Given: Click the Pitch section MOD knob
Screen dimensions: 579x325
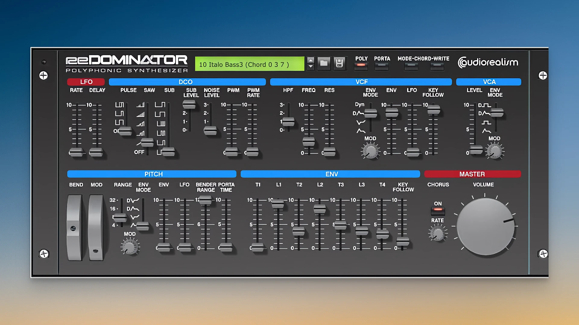Looking at the screenshot, I should [x=130, y=247].
